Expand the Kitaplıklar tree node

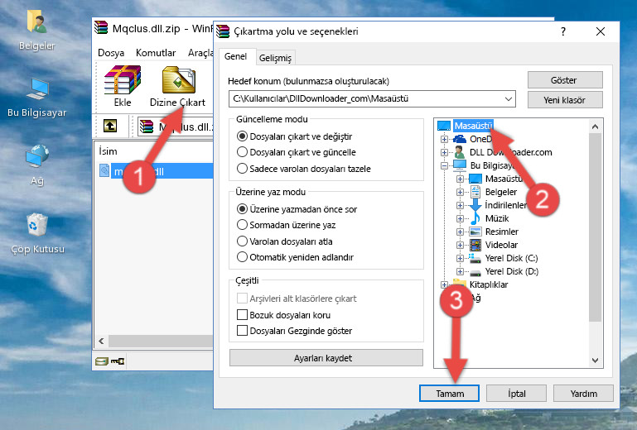pyautogui.click(x=444, y=284)
